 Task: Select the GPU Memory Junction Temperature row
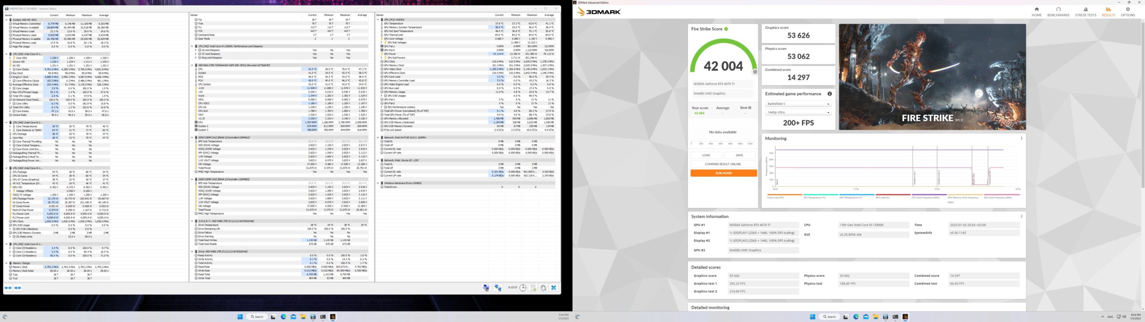tap(468, 27)
